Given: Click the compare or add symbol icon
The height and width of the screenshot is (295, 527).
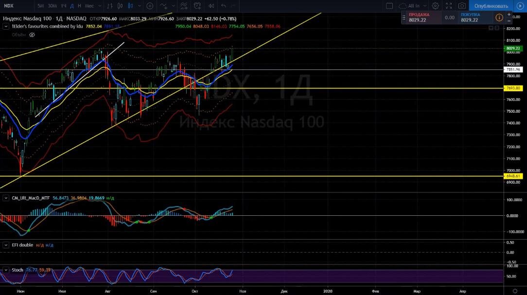Looking at the screenshot, I should pyautogui.click(x=150, y=6).
